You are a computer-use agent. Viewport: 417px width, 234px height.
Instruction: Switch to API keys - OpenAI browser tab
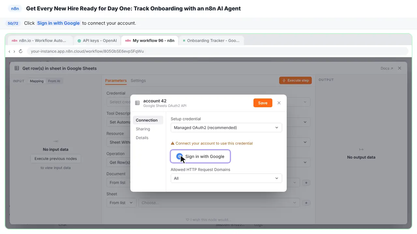97,41
